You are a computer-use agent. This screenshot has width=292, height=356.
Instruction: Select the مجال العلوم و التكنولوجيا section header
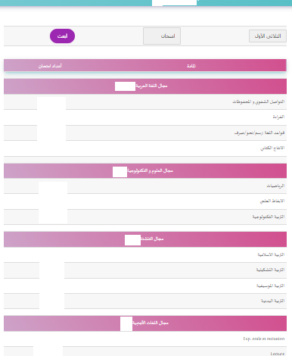145,171
